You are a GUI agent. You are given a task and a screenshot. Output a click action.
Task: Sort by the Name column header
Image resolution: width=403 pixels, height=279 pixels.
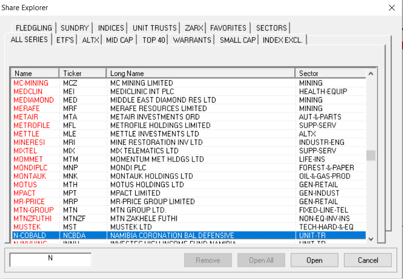35,73
